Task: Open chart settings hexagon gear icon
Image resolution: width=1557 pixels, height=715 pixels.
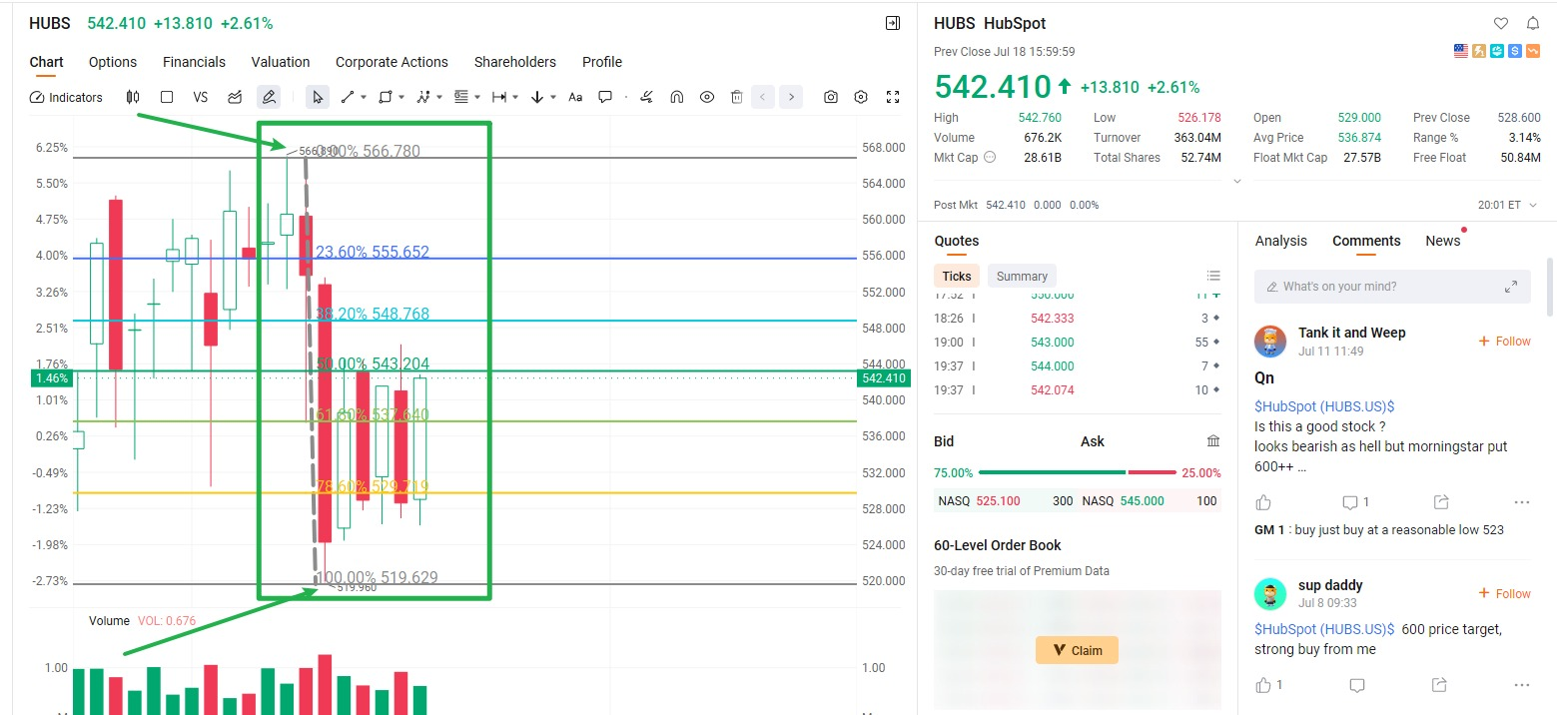Action: coord(862,97)
